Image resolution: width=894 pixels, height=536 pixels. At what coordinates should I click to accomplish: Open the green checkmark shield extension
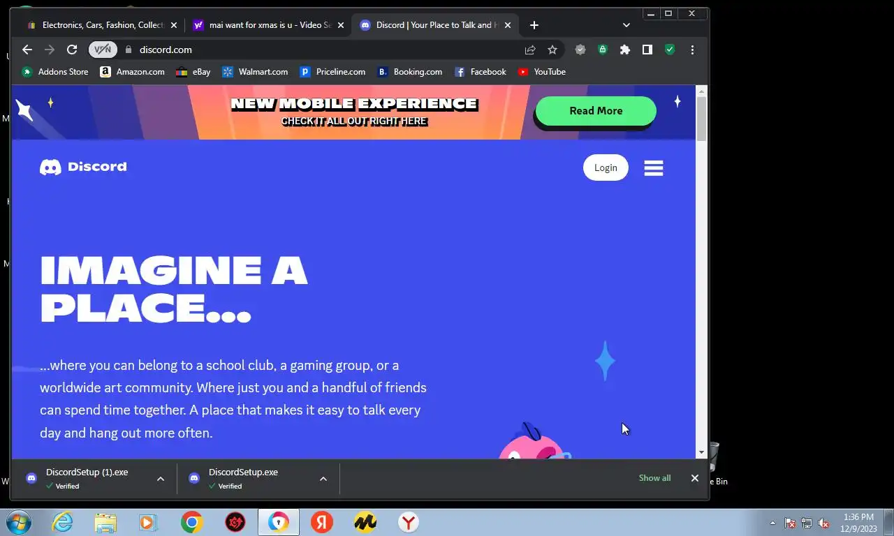670,50
